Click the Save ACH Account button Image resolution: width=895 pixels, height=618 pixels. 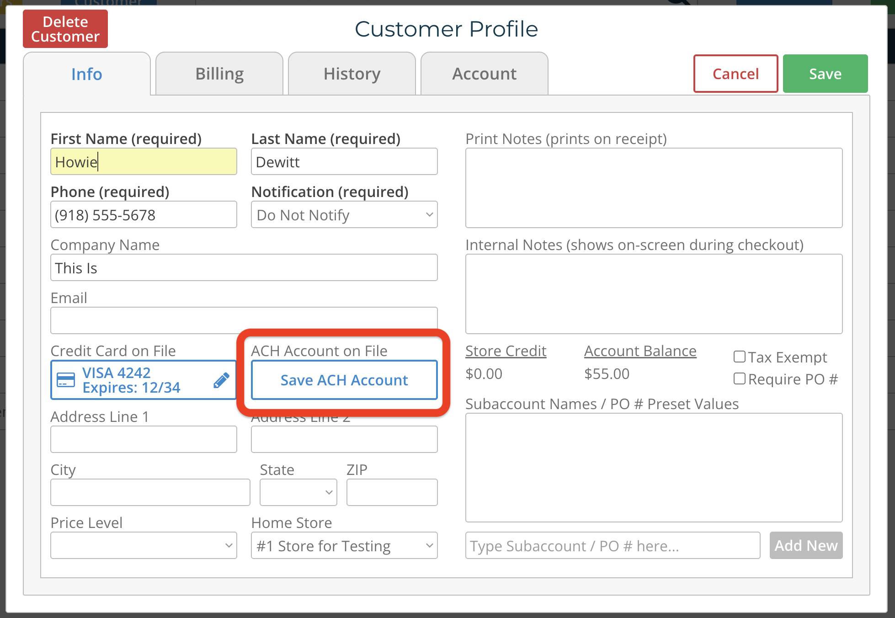coord(344,380)
